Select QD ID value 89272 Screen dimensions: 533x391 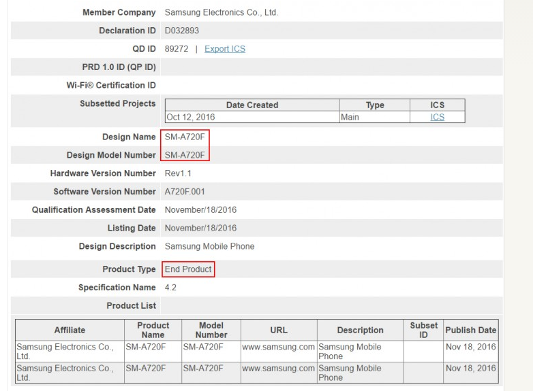(x=177, y=49)
